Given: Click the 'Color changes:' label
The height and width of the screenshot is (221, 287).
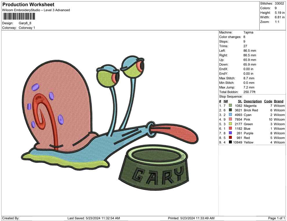Looking at the screenshot, I should [x=230, y=37].
